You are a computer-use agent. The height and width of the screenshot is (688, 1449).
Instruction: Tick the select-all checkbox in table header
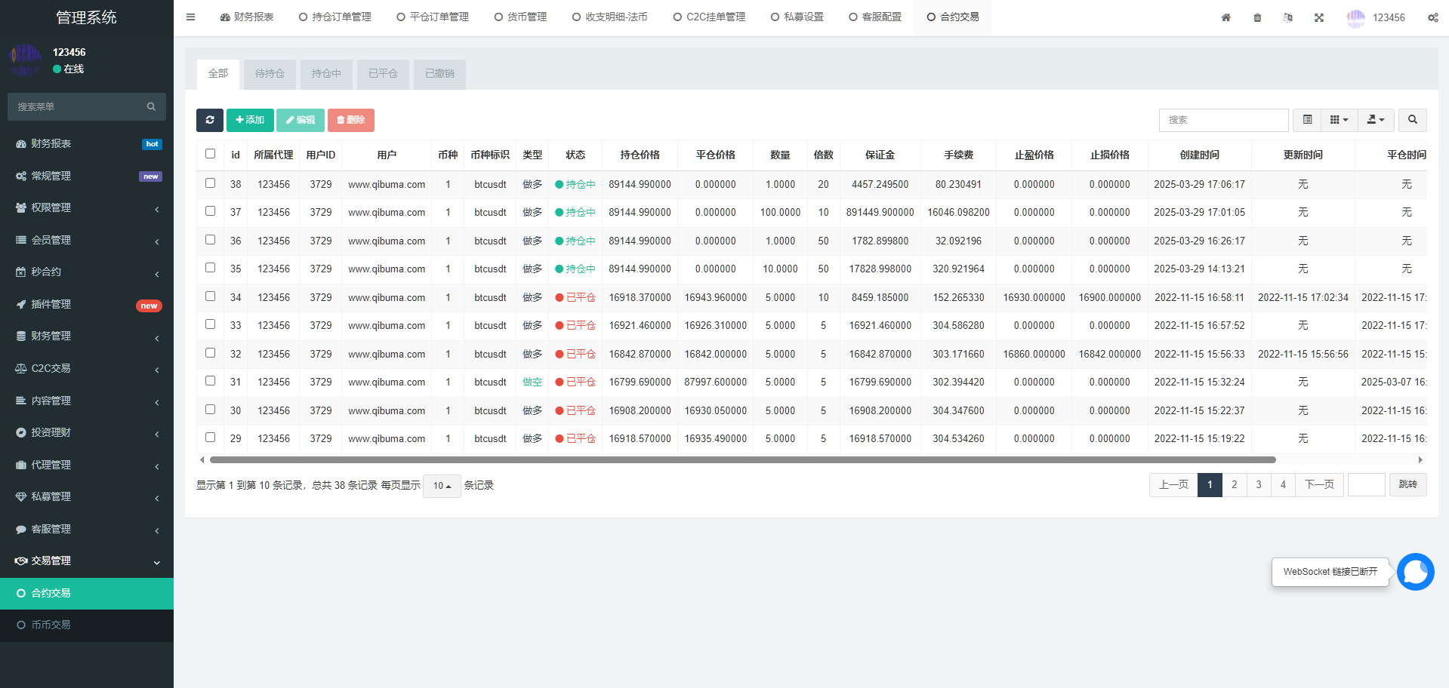click(x=211, y=154)
